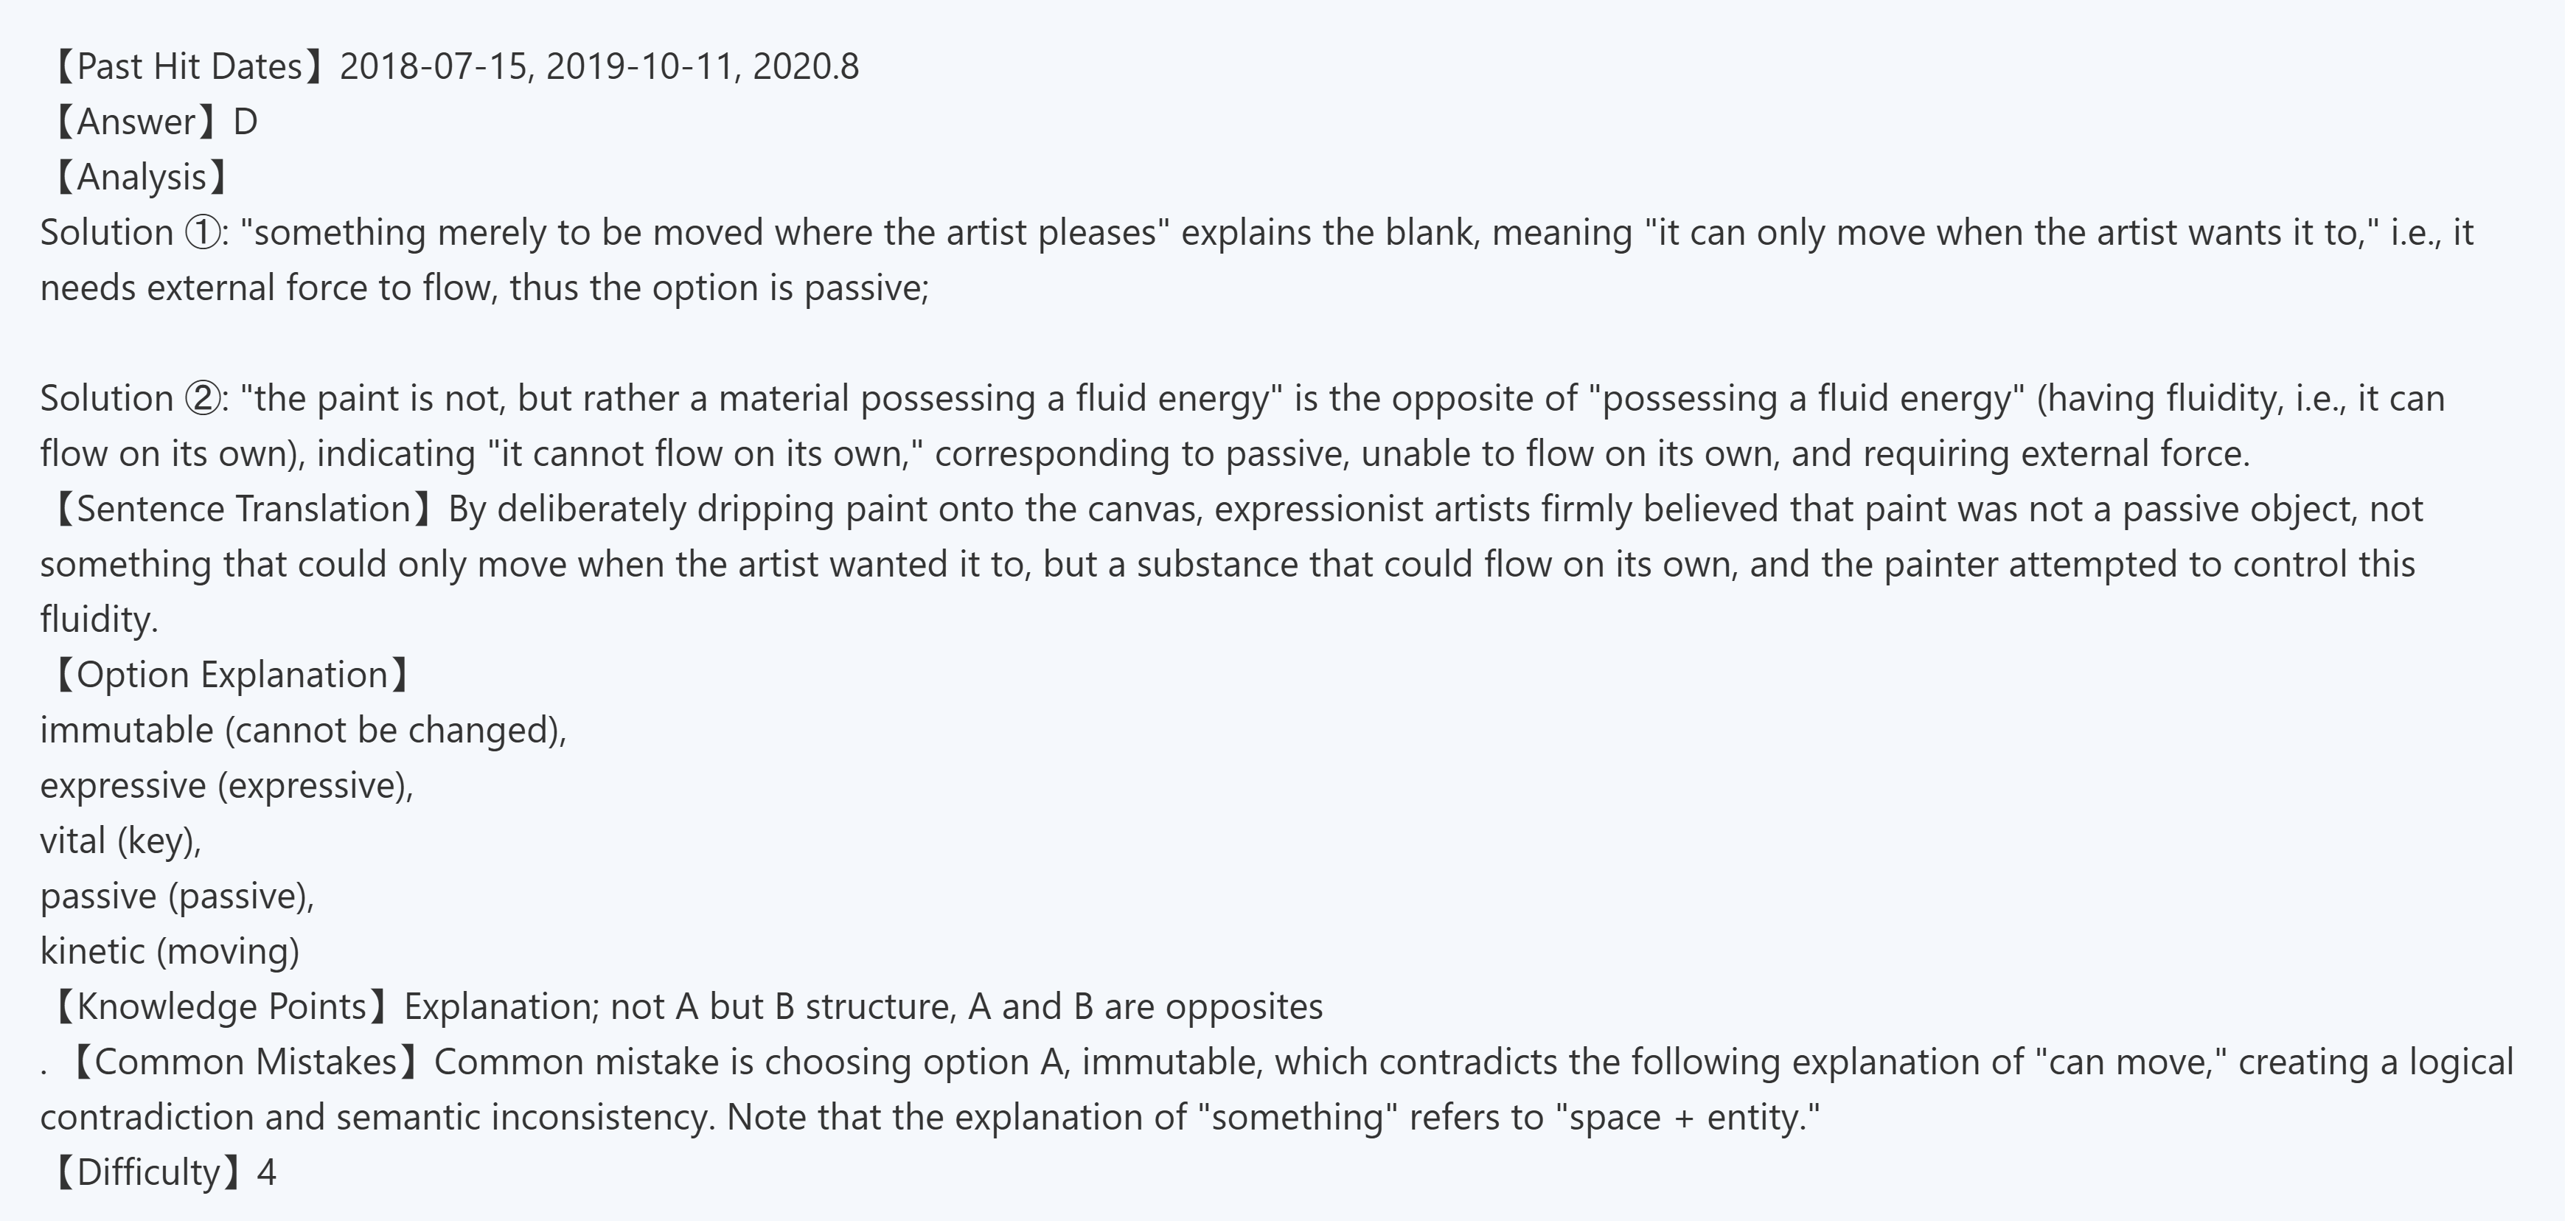Click the date 2020.8

click(805, 67)
